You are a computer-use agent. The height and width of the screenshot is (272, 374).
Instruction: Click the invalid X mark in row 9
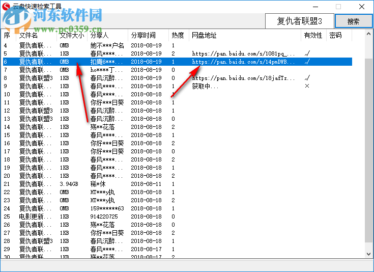tap(307, 86)
